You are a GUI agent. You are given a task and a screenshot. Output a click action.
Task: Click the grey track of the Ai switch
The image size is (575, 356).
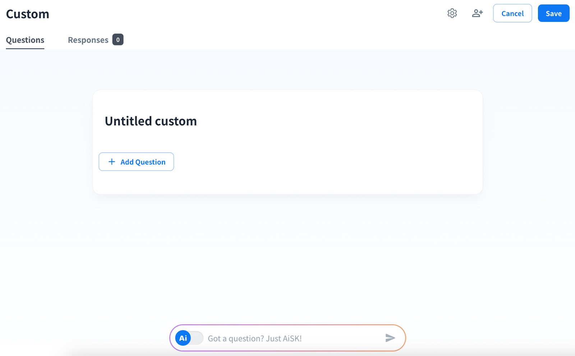point(197,338)
